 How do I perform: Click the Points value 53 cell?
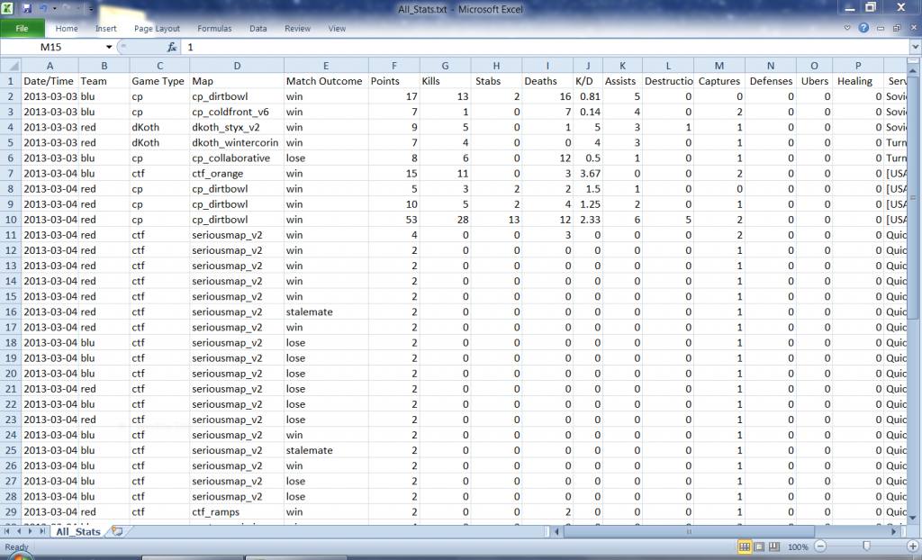394,220
